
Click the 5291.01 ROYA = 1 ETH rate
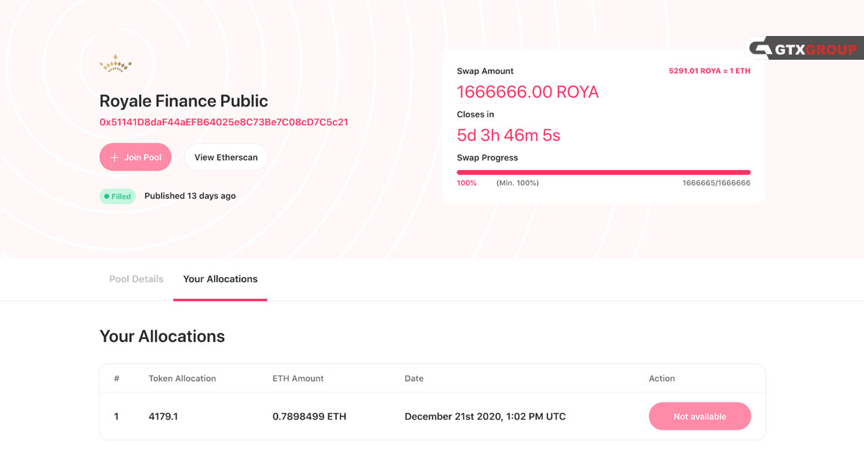709,71
